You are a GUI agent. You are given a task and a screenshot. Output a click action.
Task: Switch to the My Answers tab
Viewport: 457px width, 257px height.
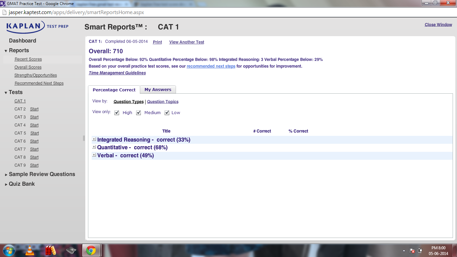point(158,90)
